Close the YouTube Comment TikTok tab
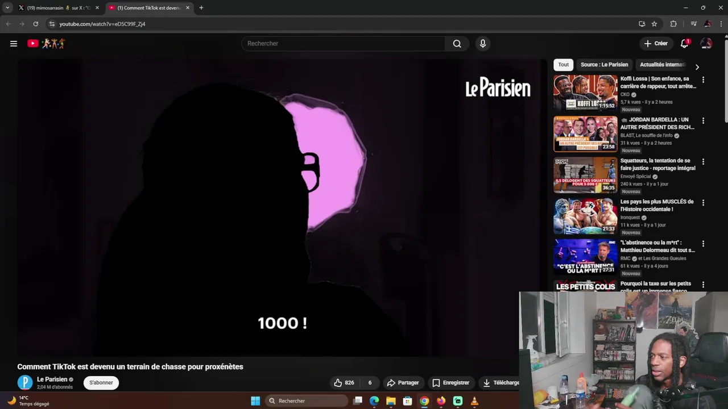Viewport: 728px width, 409px height. pyautogui.click(x=188, y=8)
